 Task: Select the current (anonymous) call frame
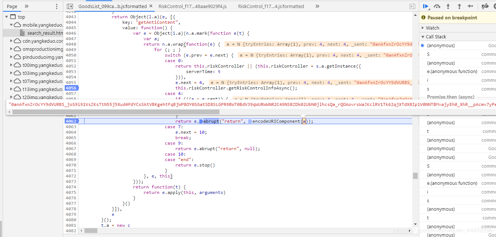458,46
